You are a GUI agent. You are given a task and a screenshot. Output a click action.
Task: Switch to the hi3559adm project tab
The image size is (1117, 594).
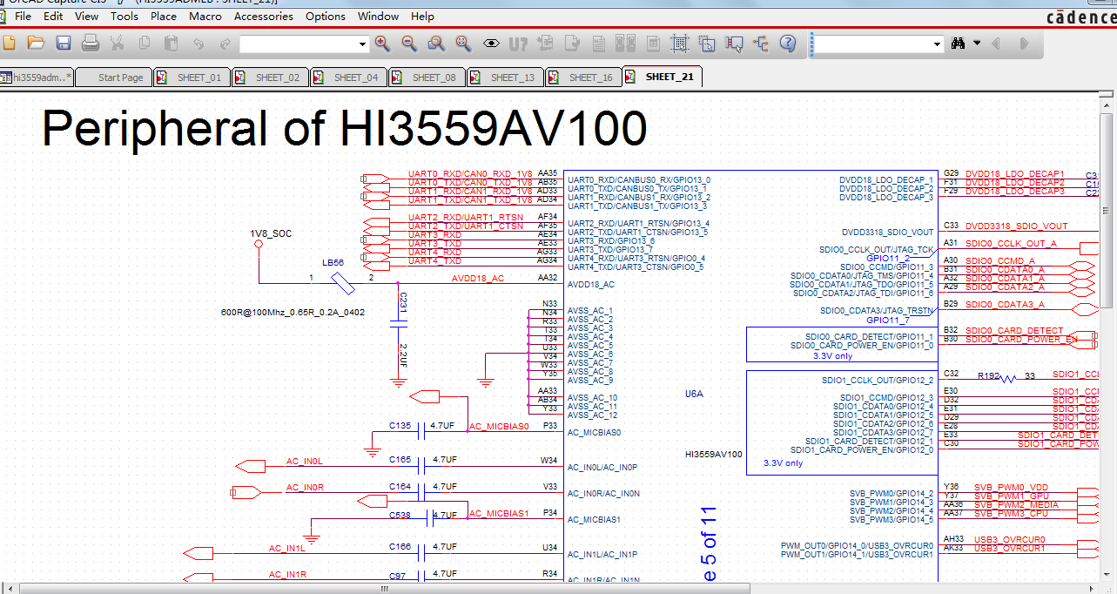coord(37,78)
